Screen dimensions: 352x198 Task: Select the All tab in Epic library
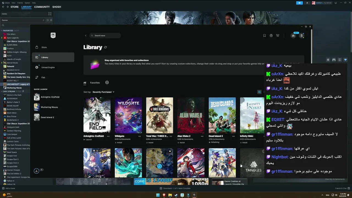85,82
